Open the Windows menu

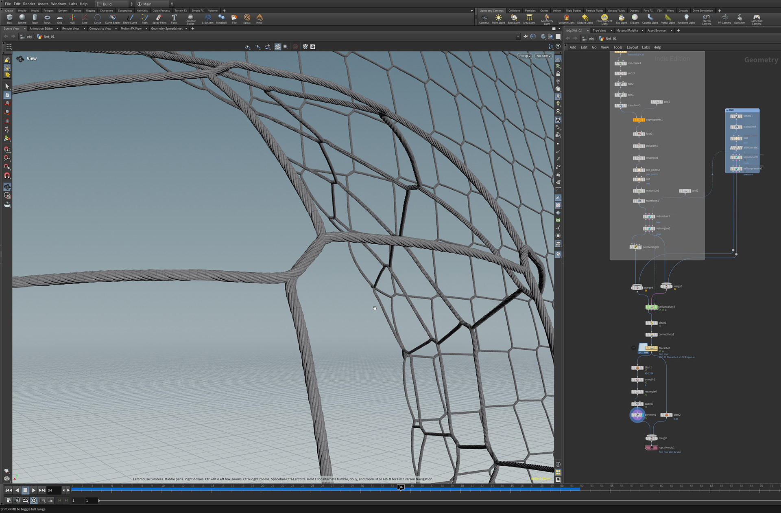click(x=59, y=4)
